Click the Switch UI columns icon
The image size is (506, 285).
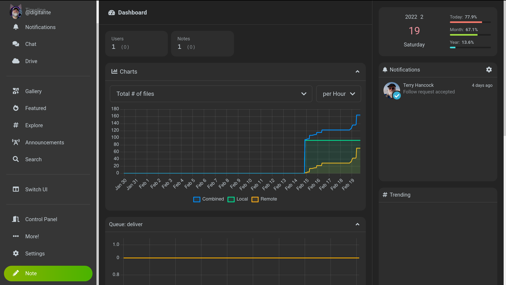click(x=16, y=189)
